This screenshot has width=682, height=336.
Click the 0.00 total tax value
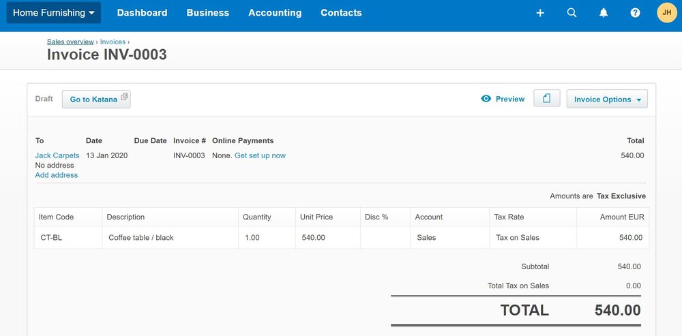[634, 286]
